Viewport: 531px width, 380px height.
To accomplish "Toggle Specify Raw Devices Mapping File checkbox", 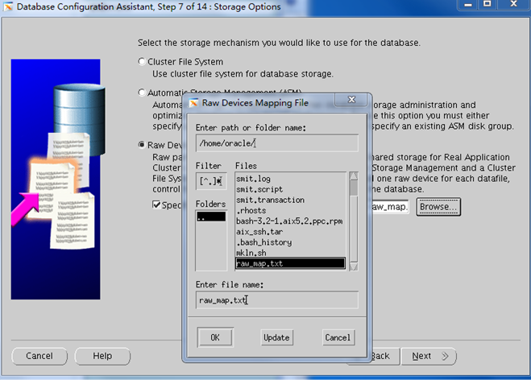I will coord(156,204).
